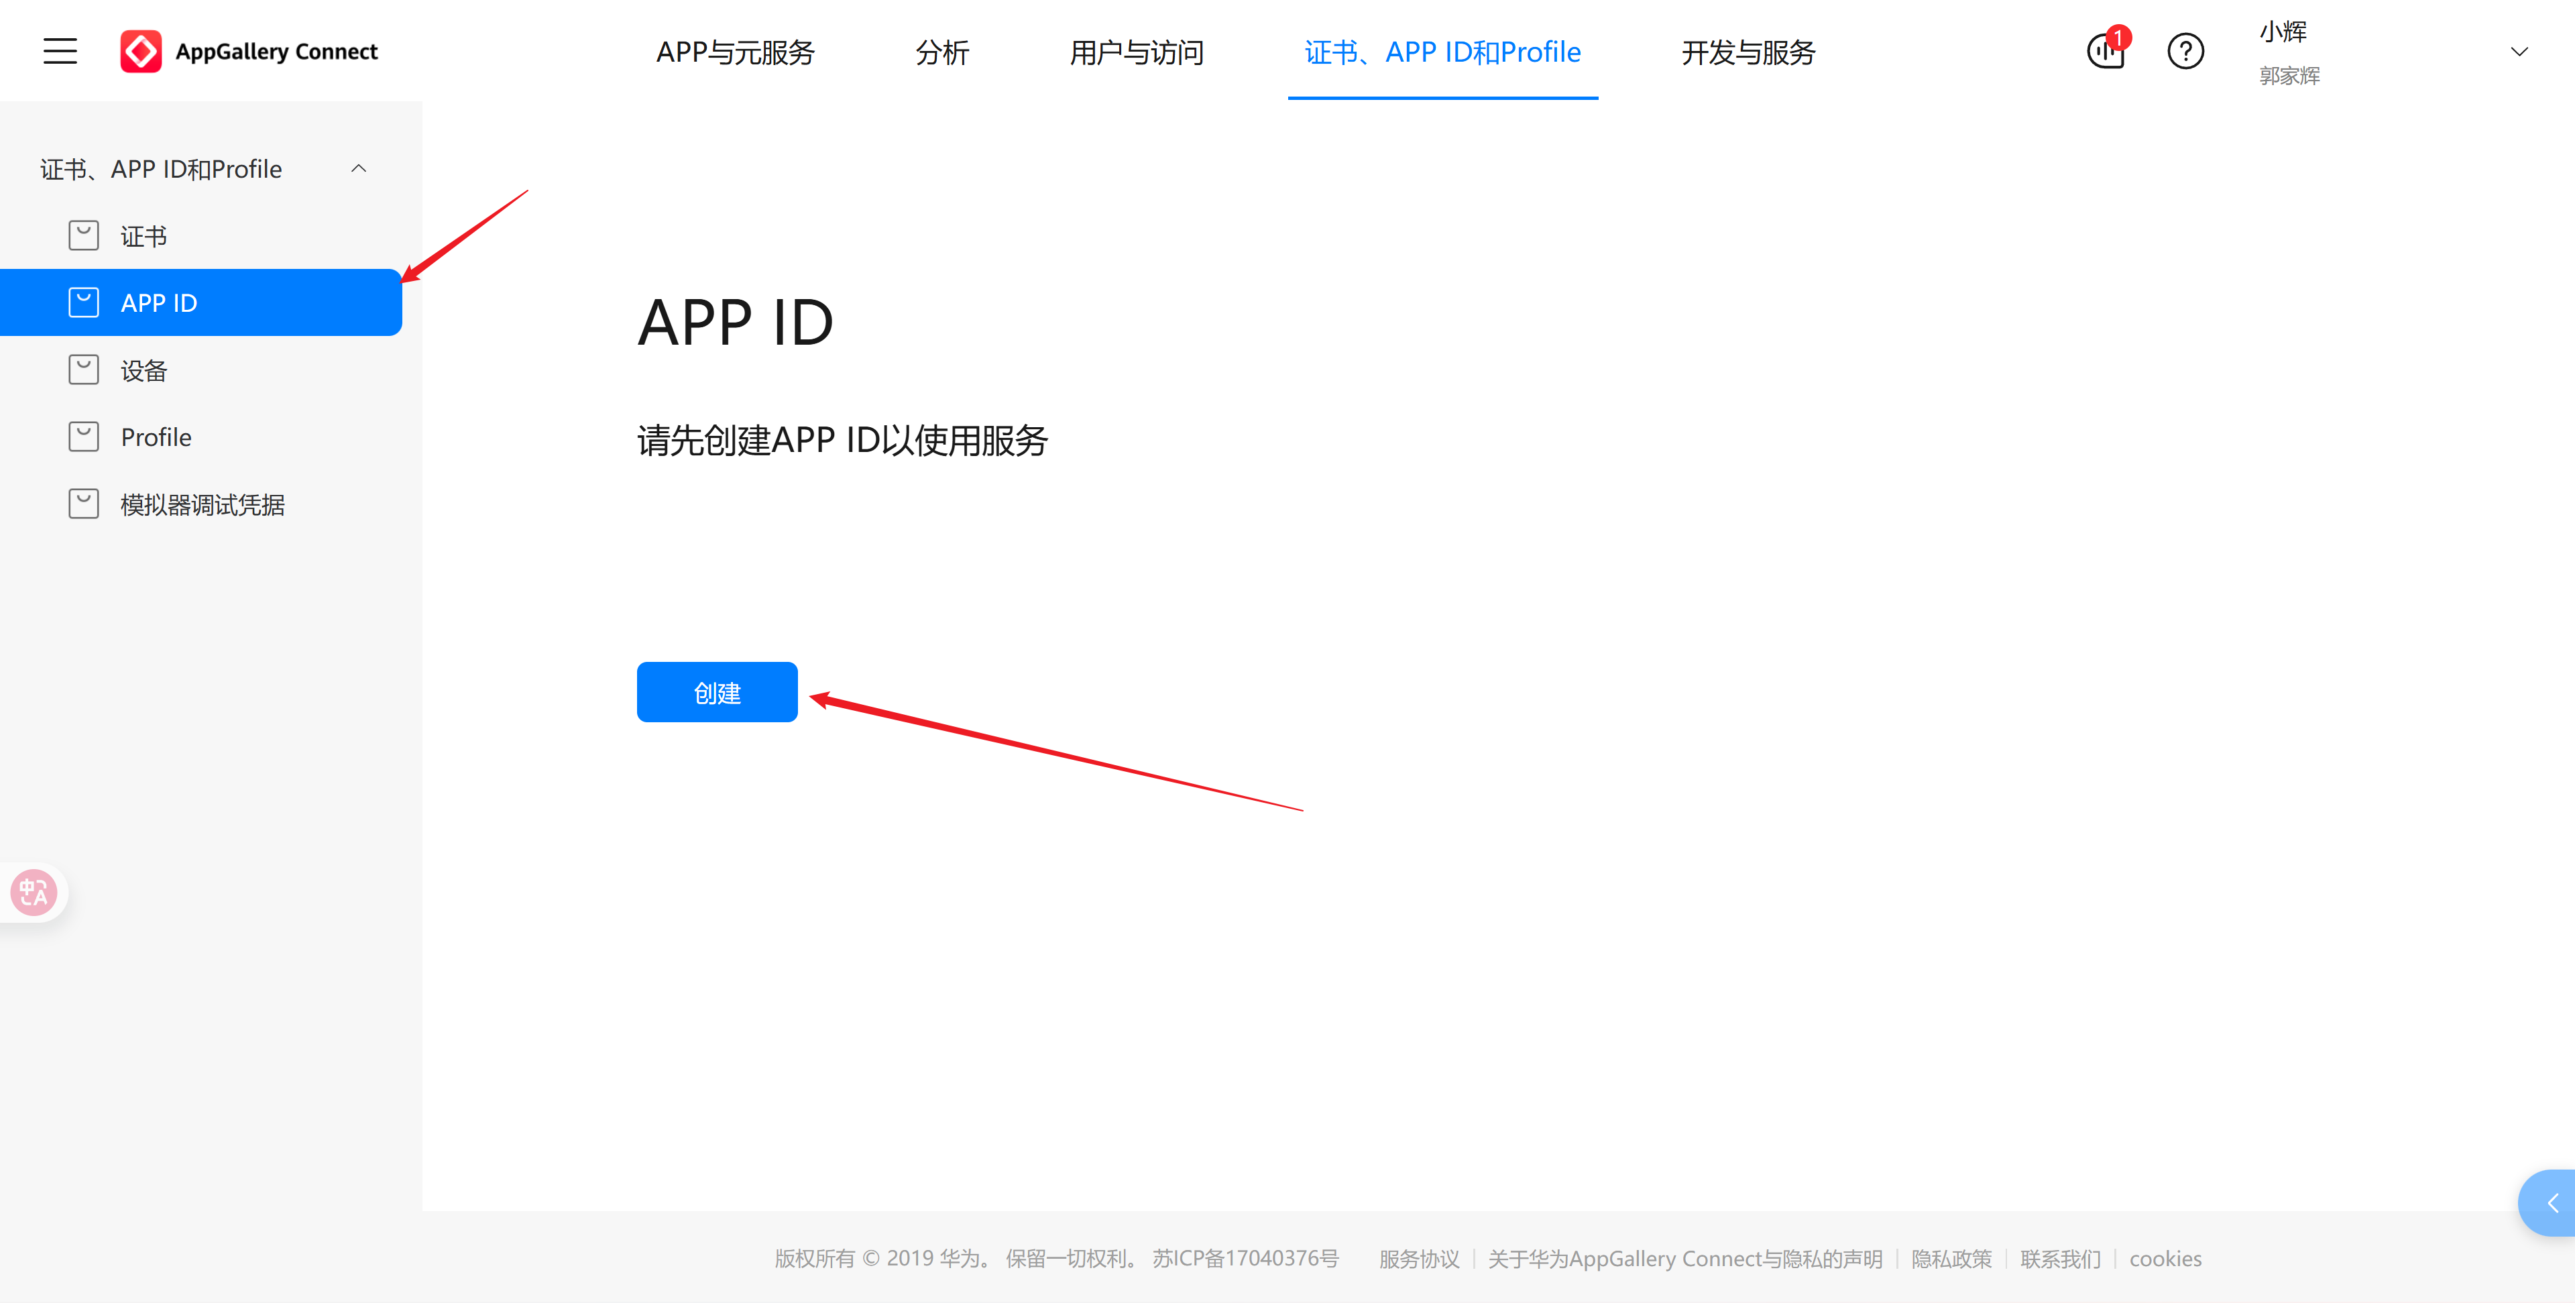Click the 证书 sidebar item icon

[85, 235]
